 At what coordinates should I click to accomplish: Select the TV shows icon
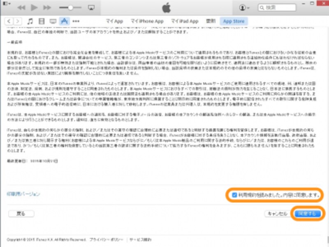pos(53,20)
